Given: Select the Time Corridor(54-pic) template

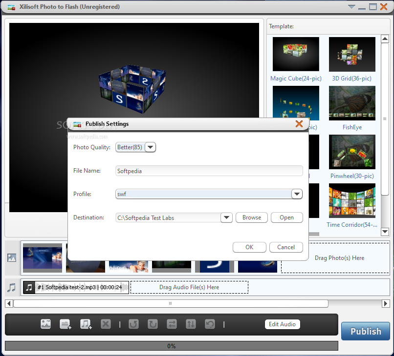Looking at the screenshot, I should pyautogui.click(x=352, y=205).
